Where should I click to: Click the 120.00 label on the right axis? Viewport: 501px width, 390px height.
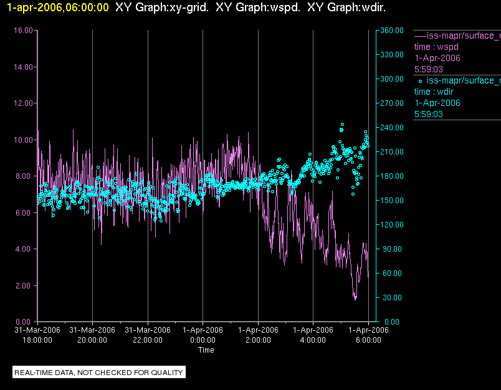[x=392, y=224]
